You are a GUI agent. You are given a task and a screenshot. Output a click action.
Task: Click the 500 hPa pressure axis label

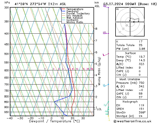click(7, 54)
